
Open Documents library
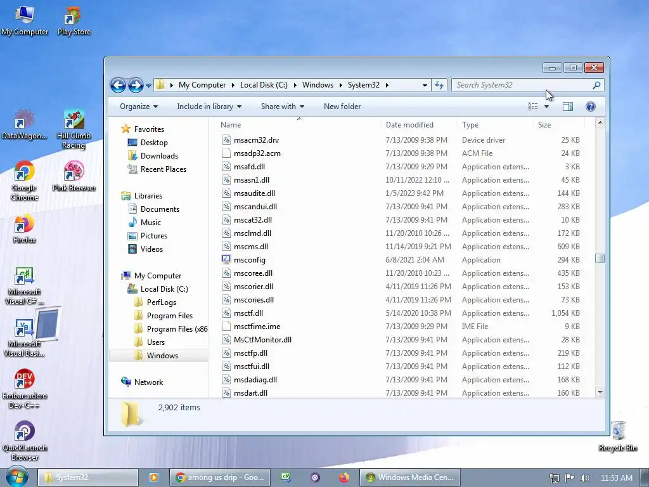click(x=154, y=209)
